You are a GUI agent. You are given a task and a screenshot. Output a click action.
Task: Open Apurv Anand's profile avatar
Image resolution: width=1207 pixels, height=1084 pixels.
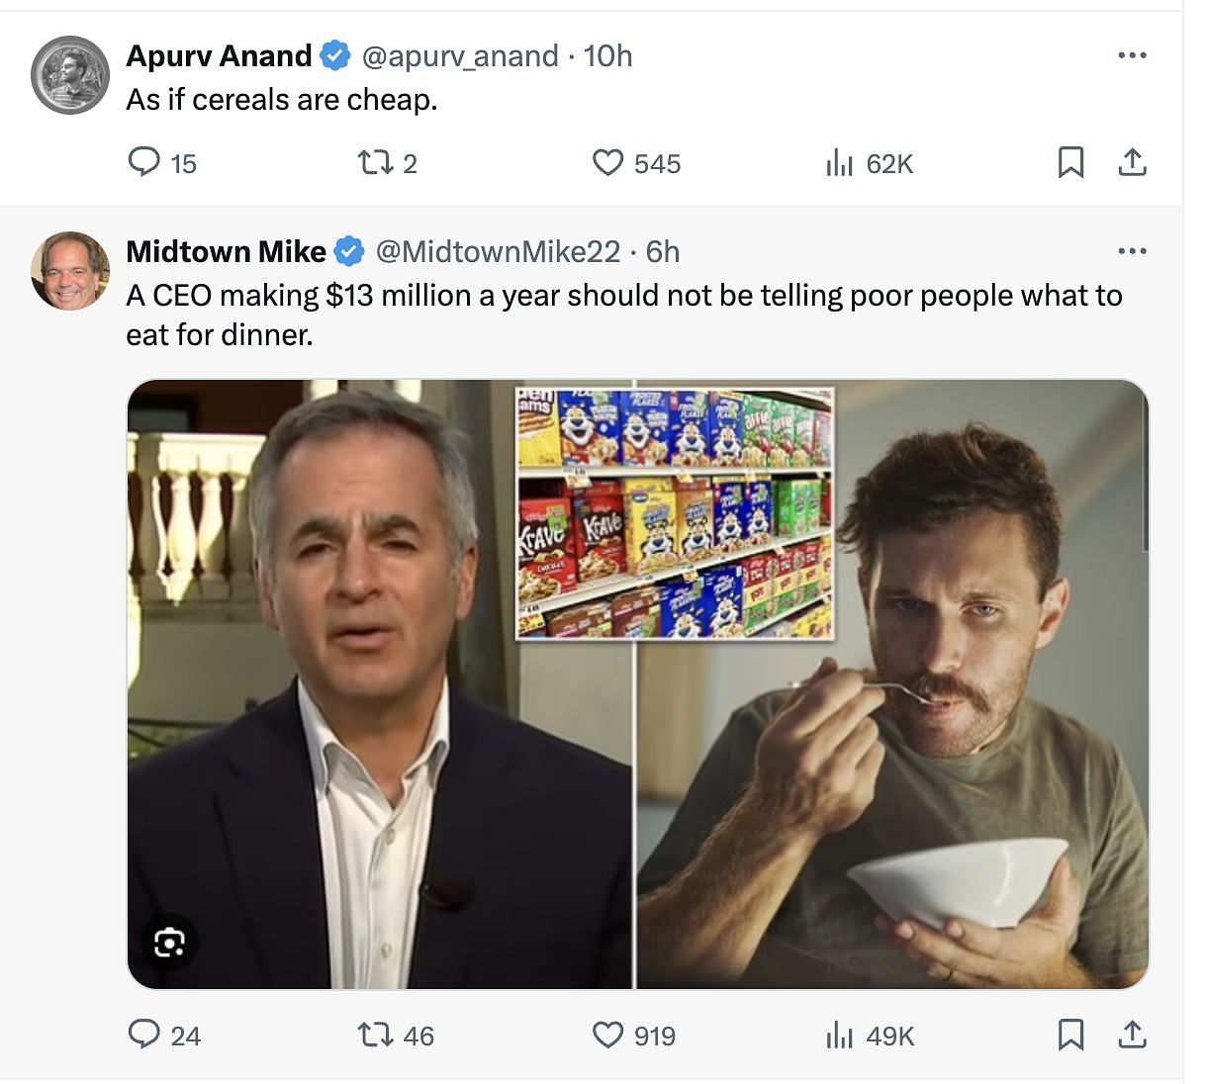(69, 74)
